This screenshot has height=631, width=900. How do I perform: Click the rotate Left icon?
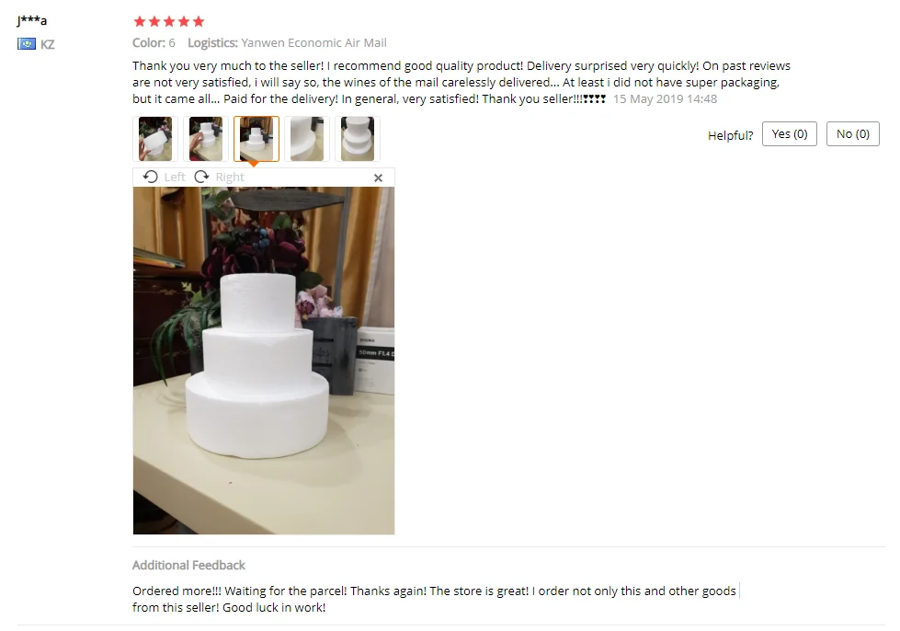[151, 177]
